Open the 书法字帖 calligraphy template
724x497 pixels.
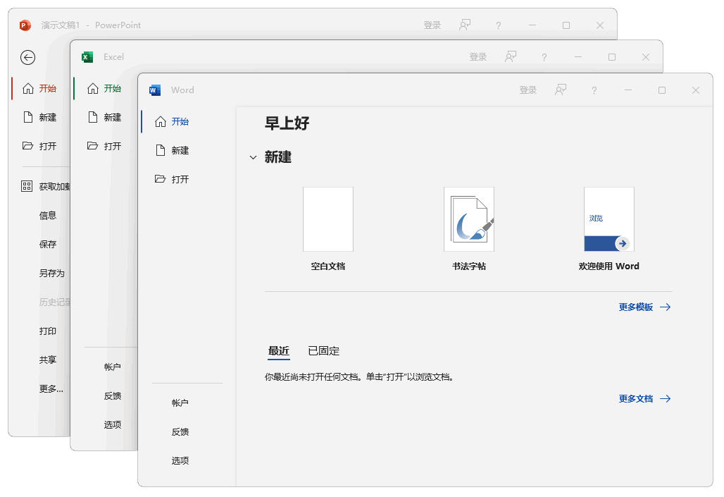pyautogui.click(x=469, y=219)
